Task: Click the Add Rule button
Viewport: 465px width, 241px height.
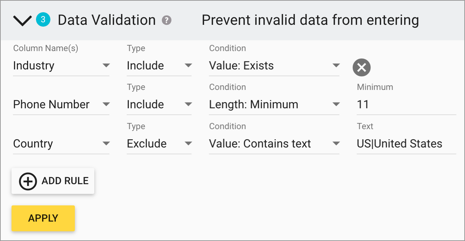Action: pos(53,181)
